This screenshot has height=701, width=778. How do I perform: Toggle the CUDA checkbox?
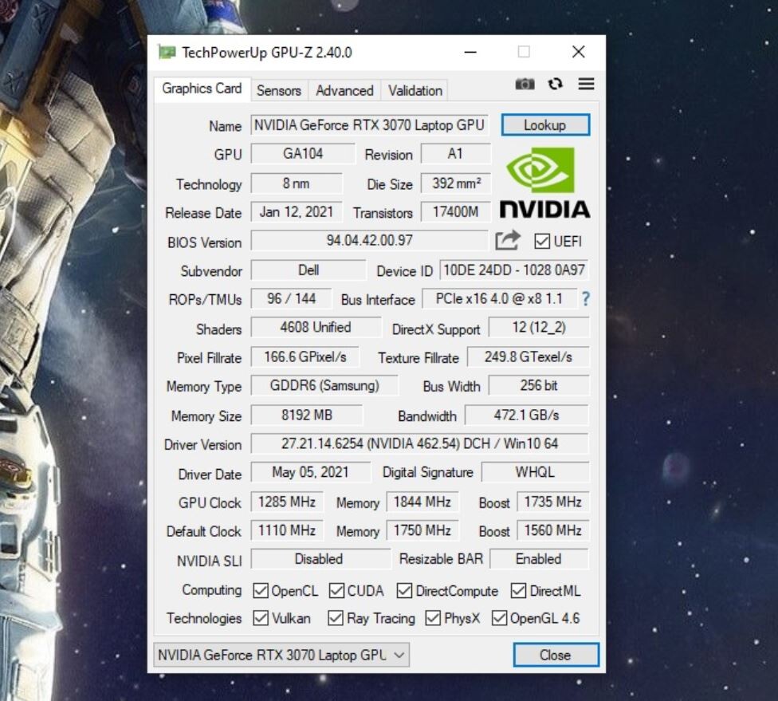[336, 591]
